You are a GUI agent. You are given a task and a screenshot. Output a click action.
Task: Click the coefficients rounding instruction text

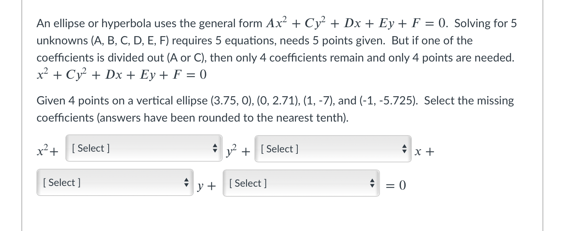click(192, 117)
